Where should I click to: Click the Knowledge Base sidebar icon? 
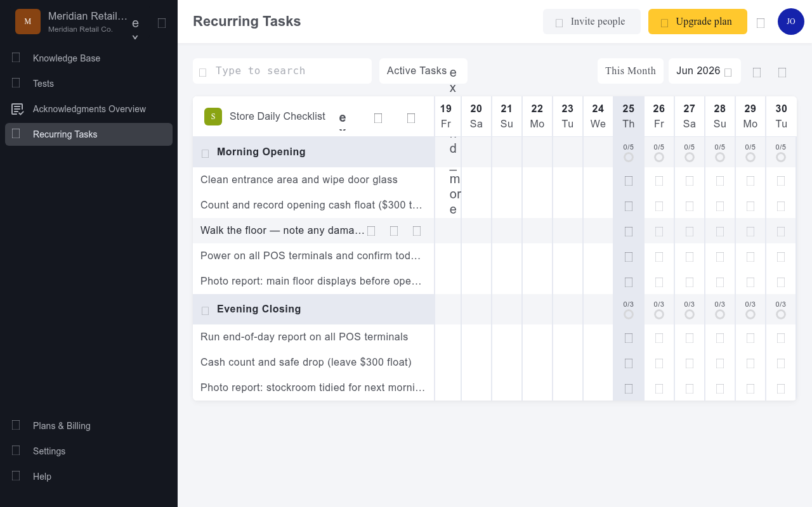pyautogui.click(x=16, y=58)
